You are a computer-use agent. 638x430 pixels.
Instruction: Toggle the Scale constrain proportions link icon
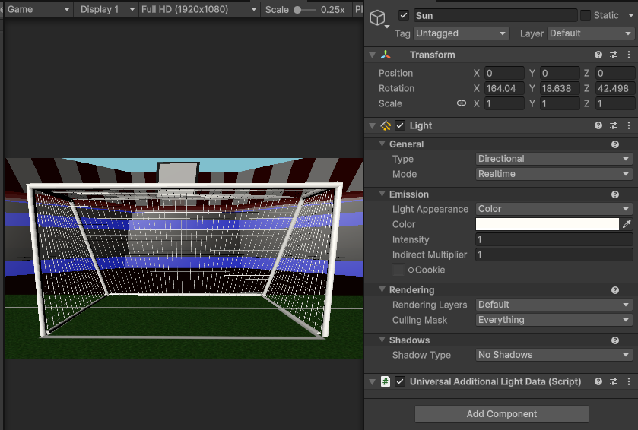tap(462, 103)
